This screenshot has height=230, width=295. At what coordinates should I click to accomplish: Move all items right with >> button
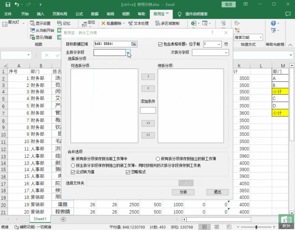(x=148, y=123)
